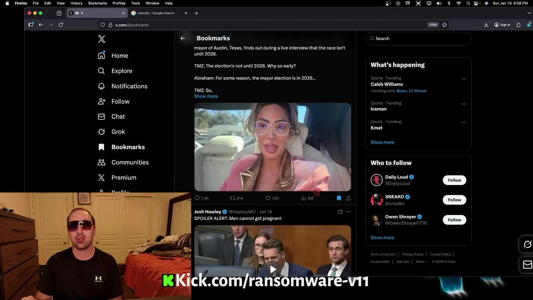Reply to post with 1.3K comments
This screenshot has height=300, width=533.
(202, 198)
